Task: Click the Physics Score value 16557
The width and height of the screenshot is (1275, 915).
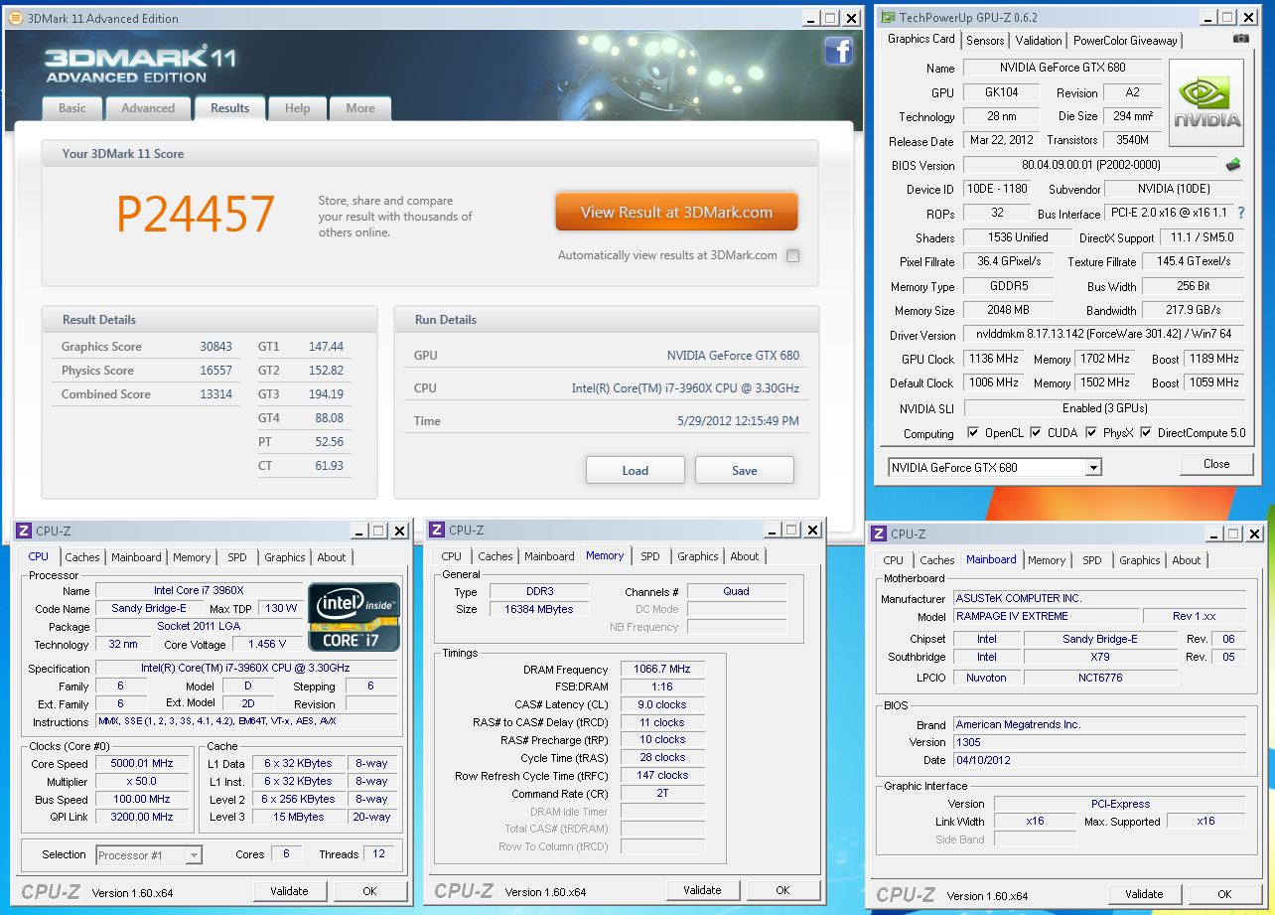Action: coord(215,371)
